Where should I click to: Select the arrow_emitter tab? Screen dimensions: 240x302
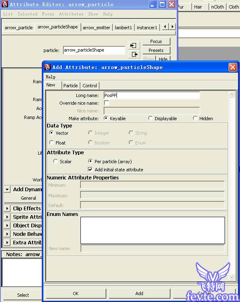[96, 28]
